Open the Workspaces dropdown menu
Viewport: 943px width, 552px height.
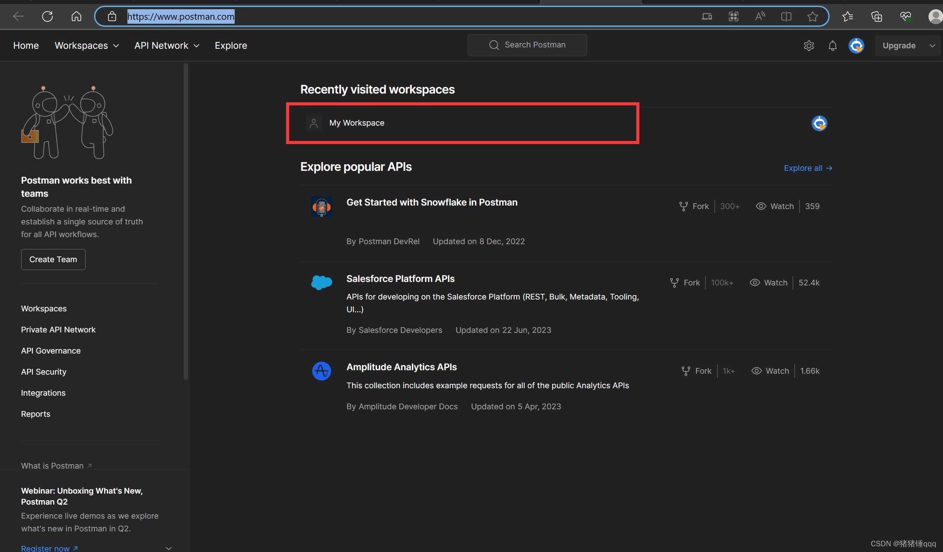pos(87,45)
